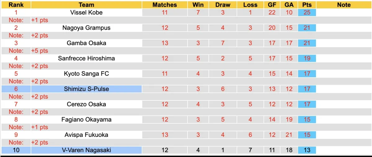Click the Sanfrecce Hiroshima team name

click(x=86, y=58)
